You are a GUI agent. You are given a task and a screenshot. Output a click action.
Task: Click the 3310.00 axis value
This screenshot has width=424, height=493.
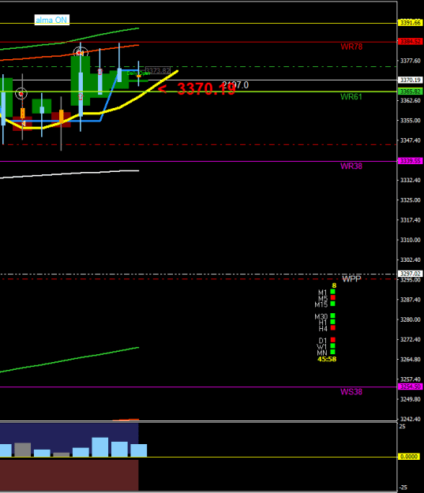click(x=410, y=240)
